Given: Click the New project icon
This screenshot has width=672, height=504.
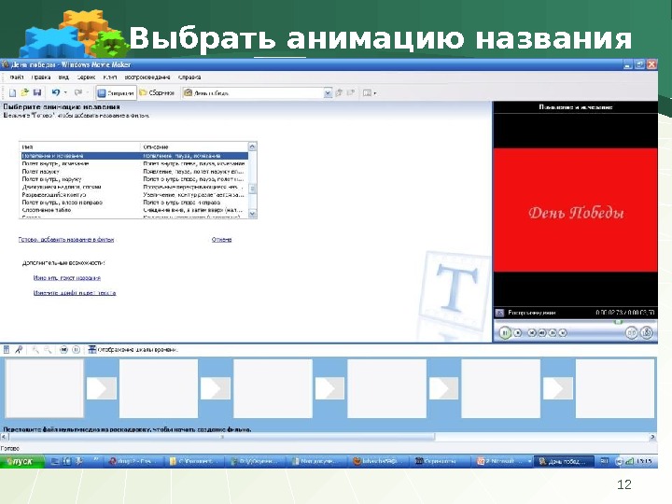Looking at the screenshot, I should [13, 92].
